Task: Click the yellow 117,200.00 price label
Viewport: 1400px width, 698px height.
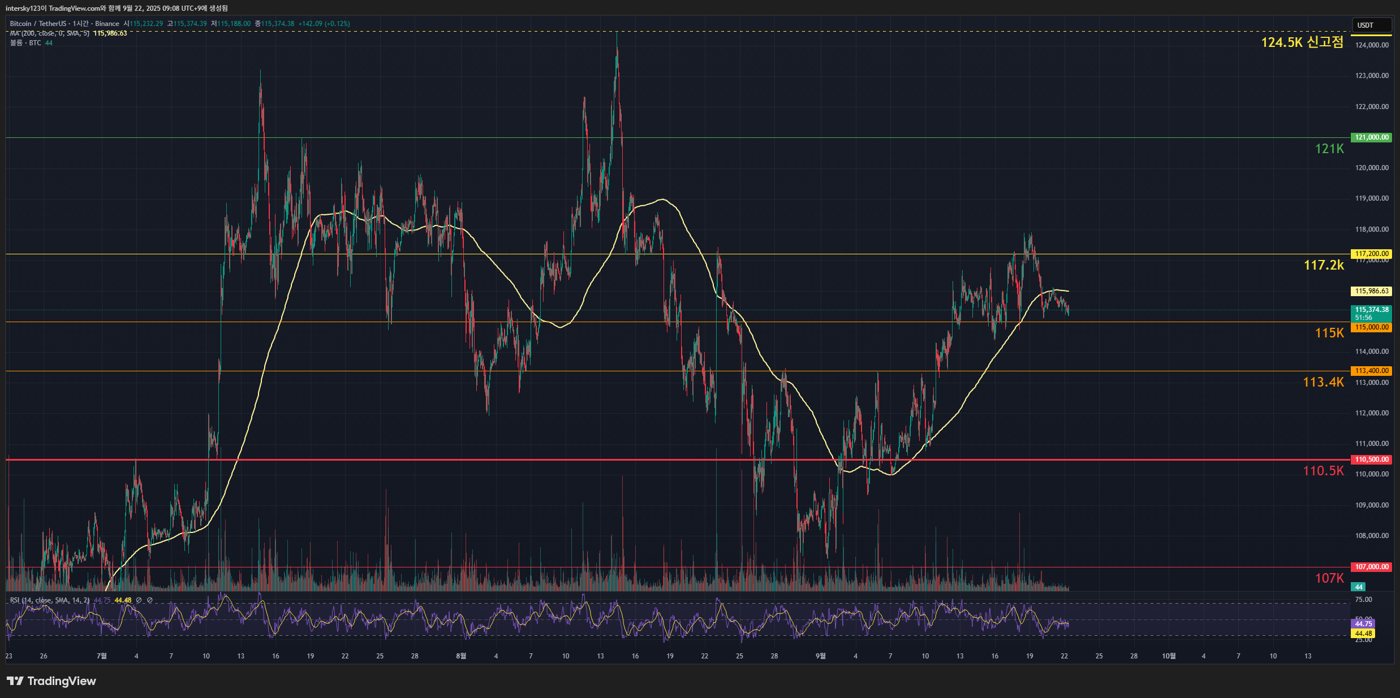Action: tap(1371, 254)
